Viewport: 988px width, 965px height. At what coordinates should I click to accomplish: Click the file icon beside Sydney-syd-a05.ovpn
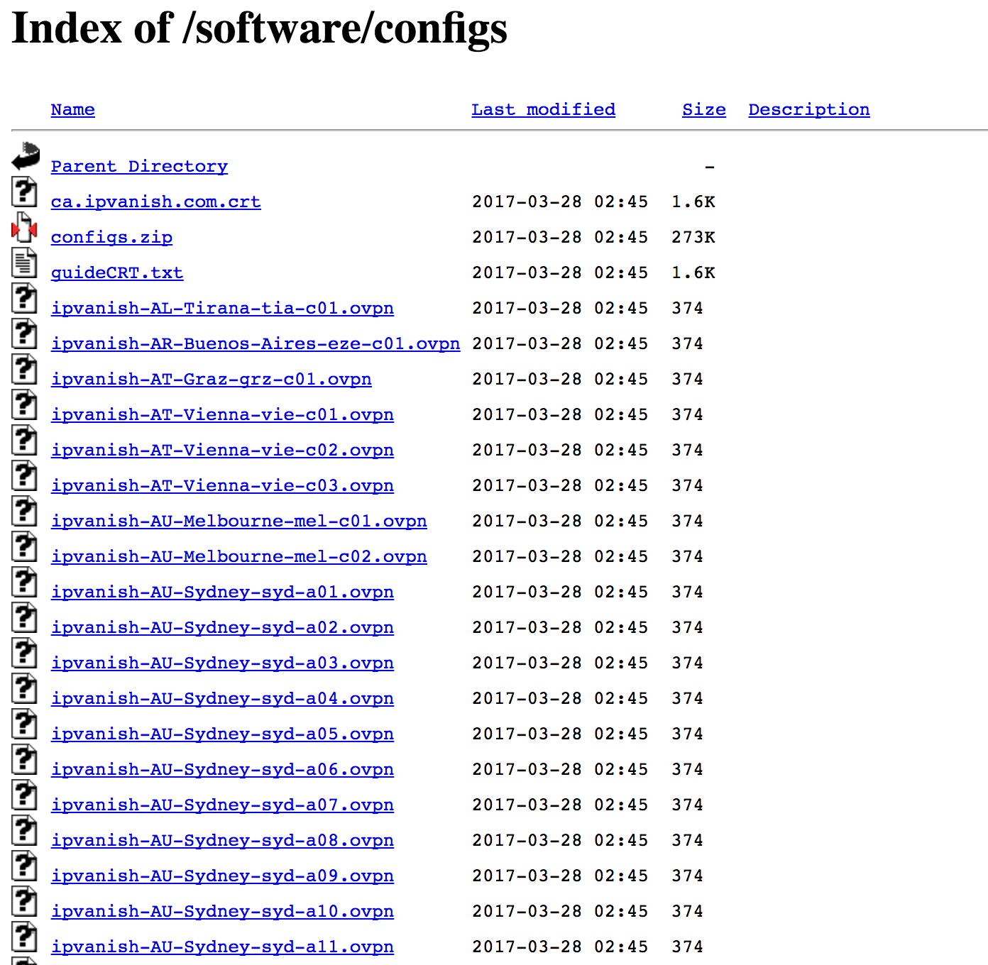[24, 724]
